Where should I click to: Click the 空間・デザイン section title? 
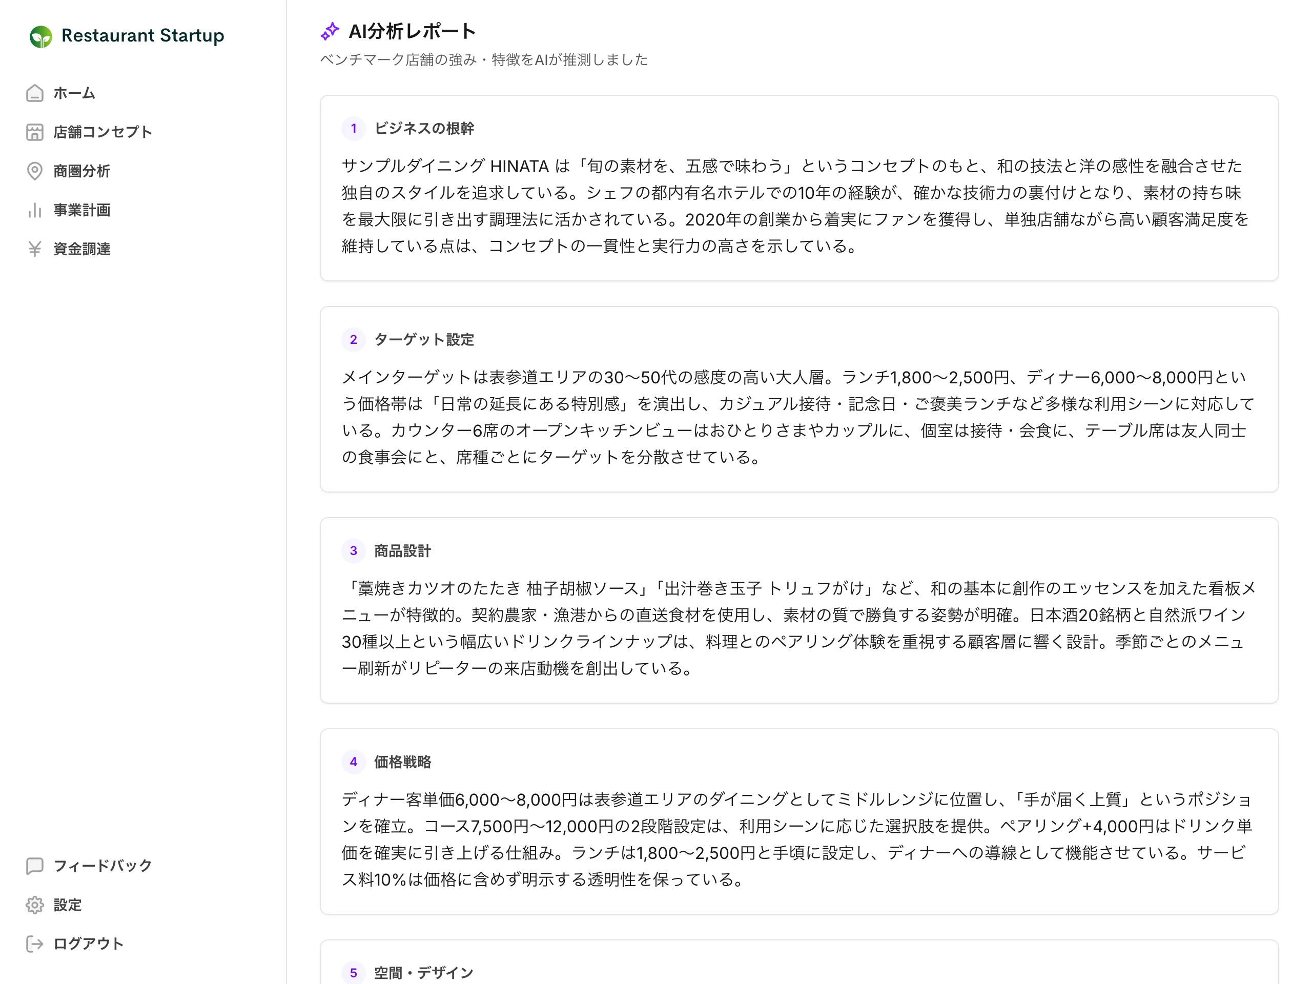[x=424, y=973]
